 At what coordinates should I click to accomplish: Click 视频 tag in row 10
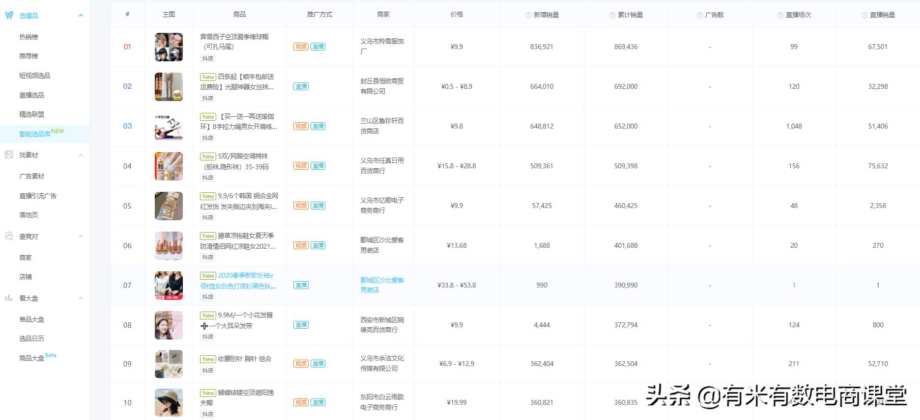point(301,402)
